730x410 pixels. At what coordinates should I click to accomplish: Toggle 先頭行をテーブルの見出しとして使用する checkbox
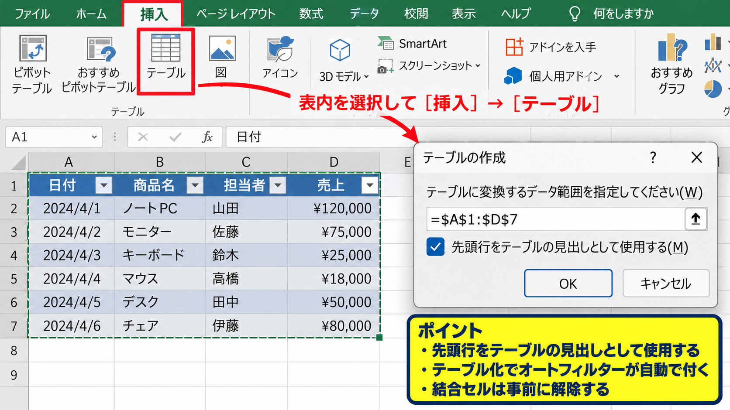[x=435, y=247]
